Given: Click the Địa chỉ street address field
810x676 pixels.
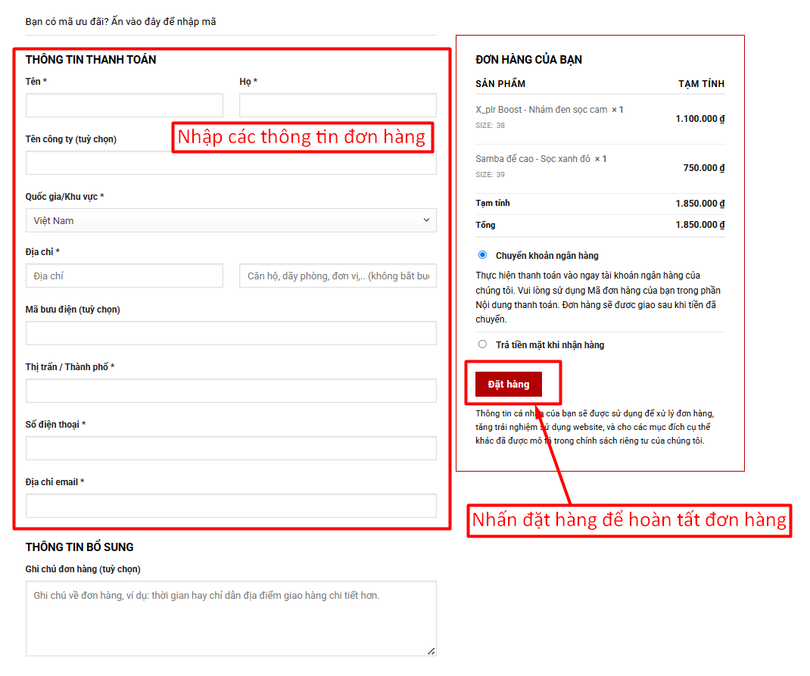Looking at the screenshot, I should click(124, 276).
